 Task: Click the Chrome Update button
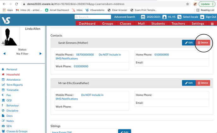pos(207,4)
